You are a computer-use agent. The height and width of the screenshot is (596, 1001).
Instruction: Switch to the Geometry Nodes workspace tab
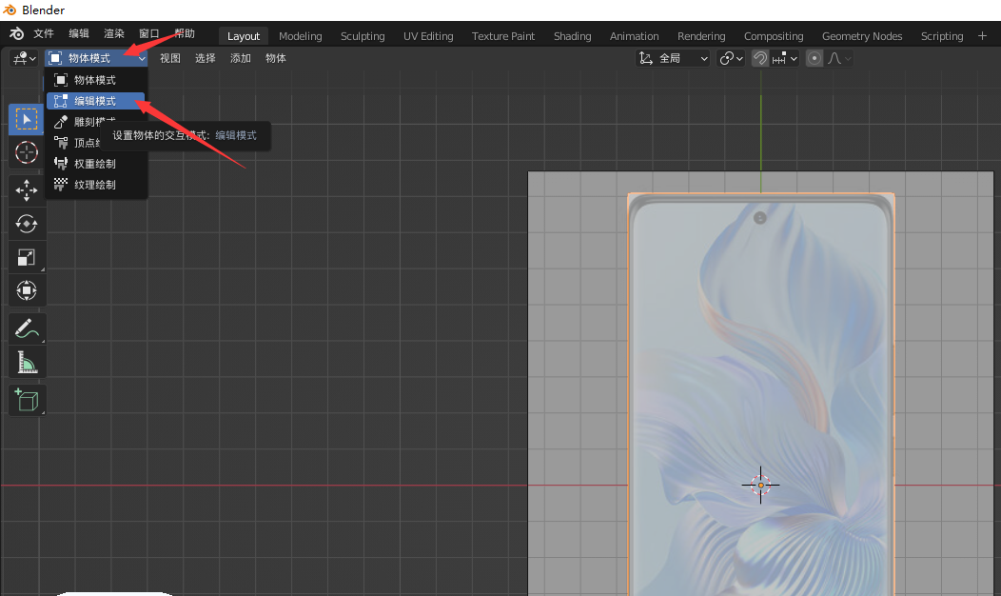(862, 36)
